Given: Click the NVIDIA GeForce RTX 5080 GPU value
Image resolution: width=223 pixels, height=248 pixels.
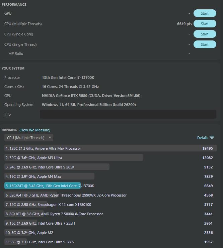Looking at the screenshot, I should (x=91, y=96).
